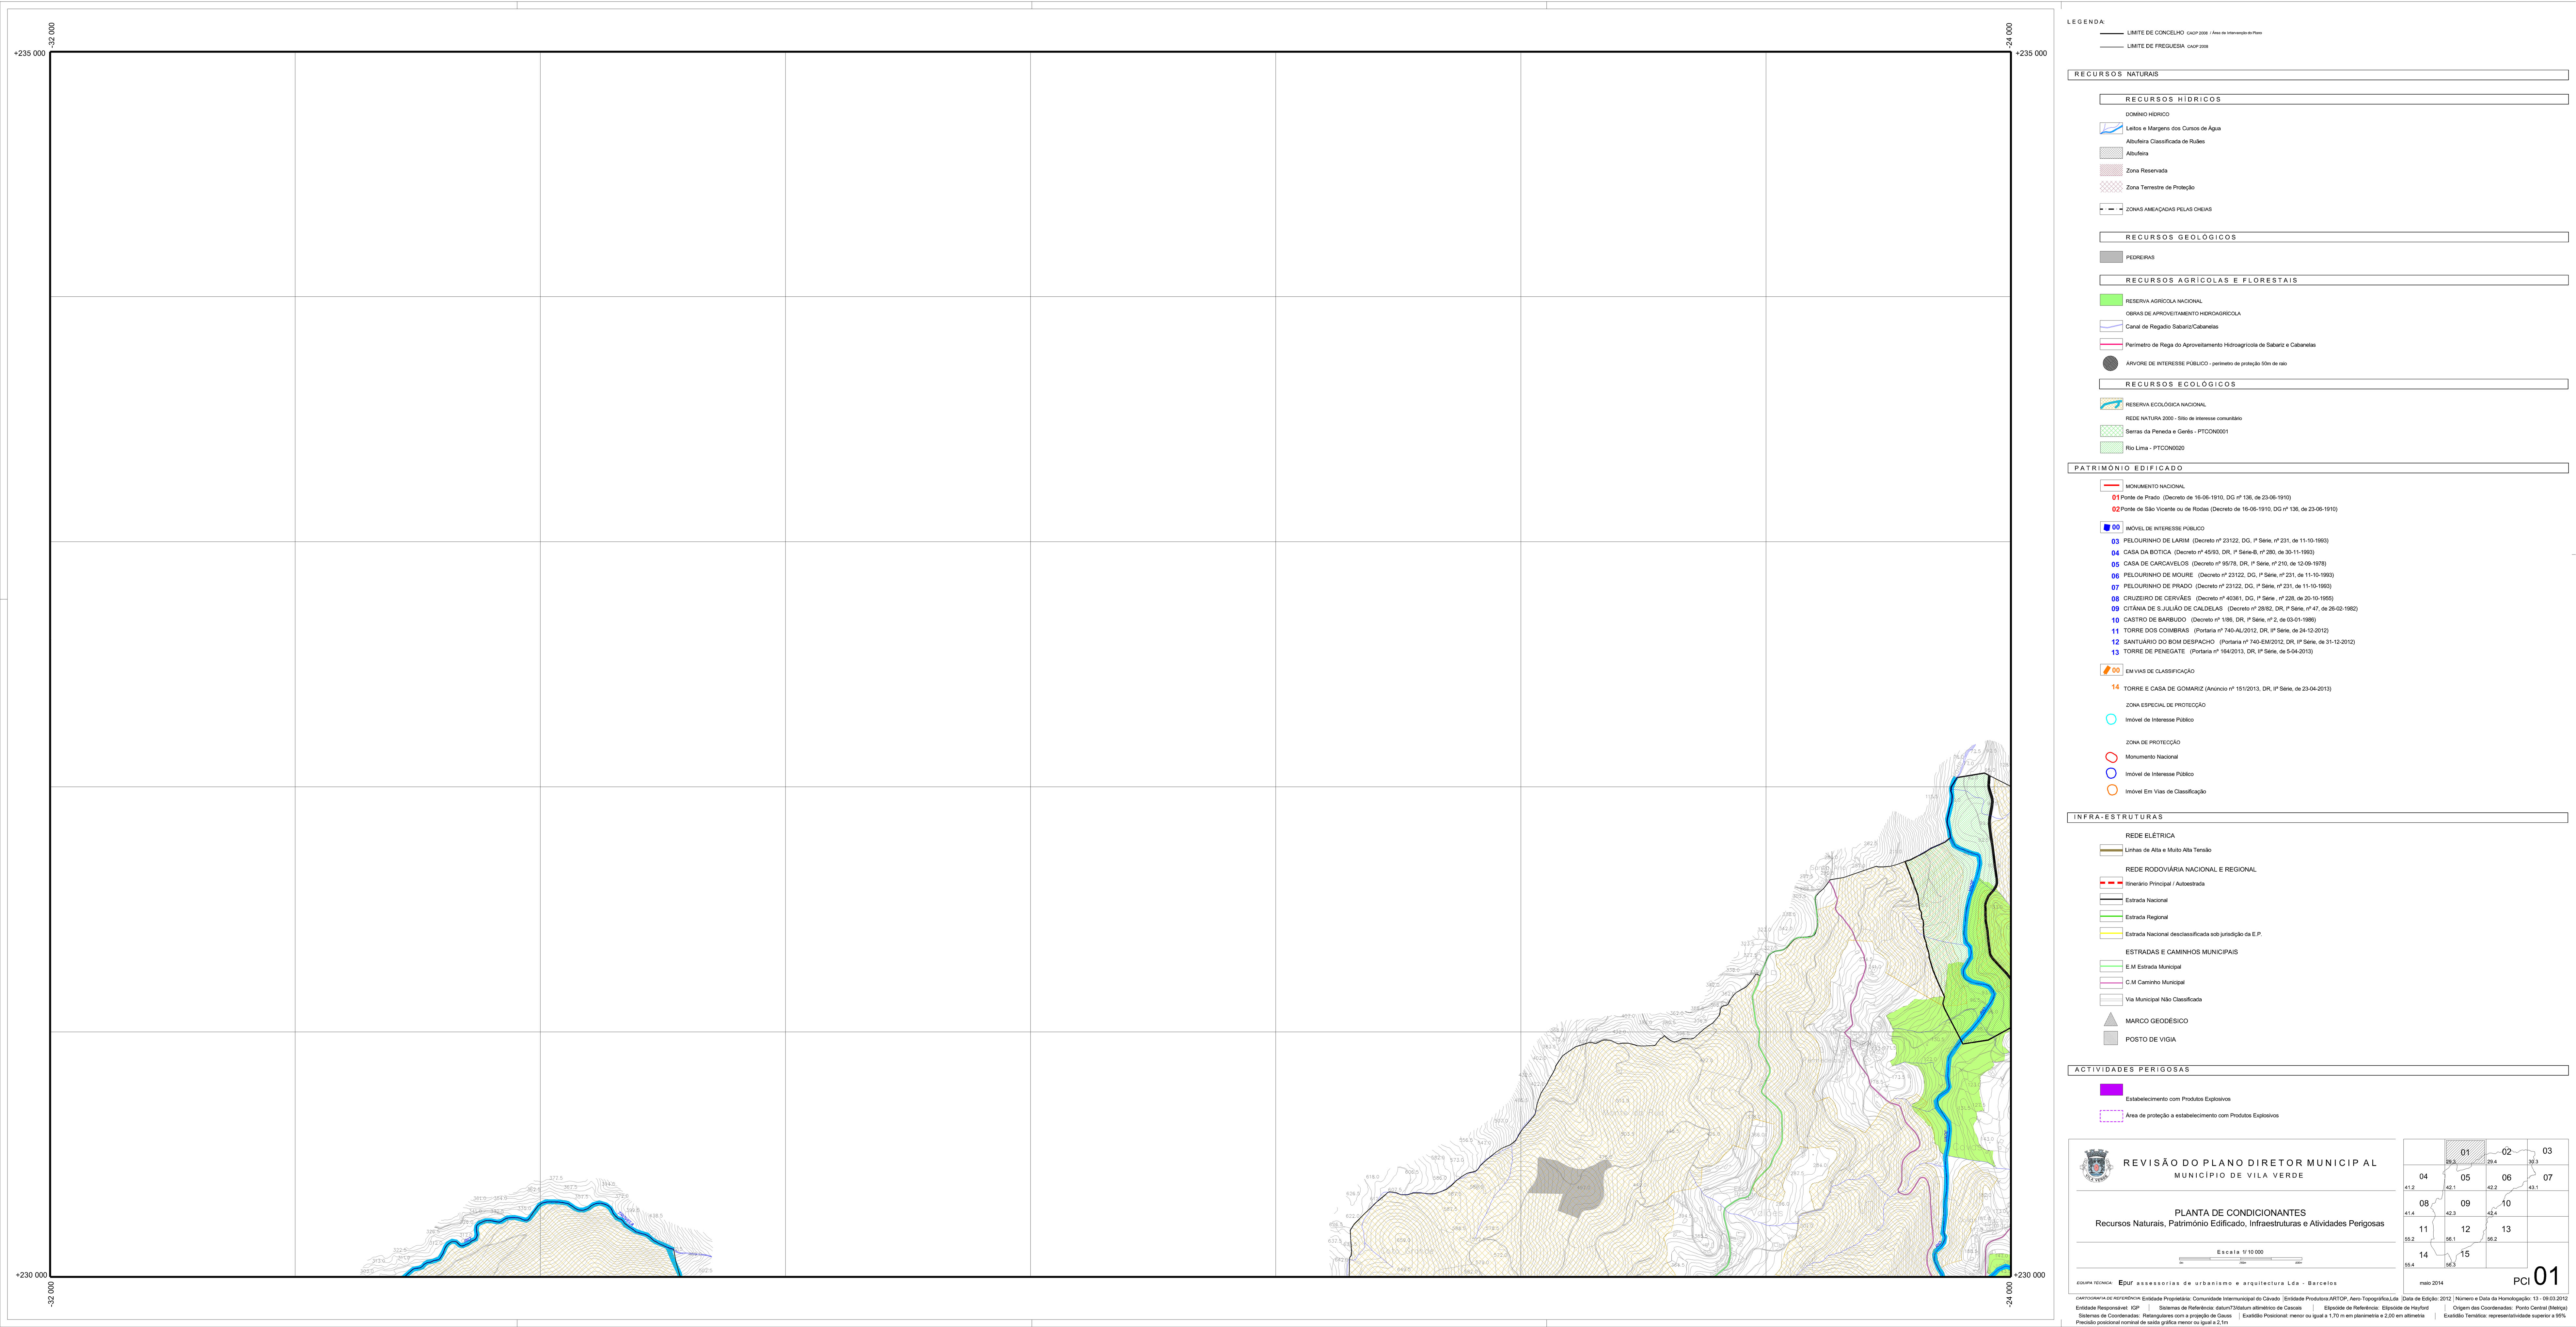Select the TORRE DE PENEGATE entry
This screenshot has width=2576, height=1327.
[2212, 652]
